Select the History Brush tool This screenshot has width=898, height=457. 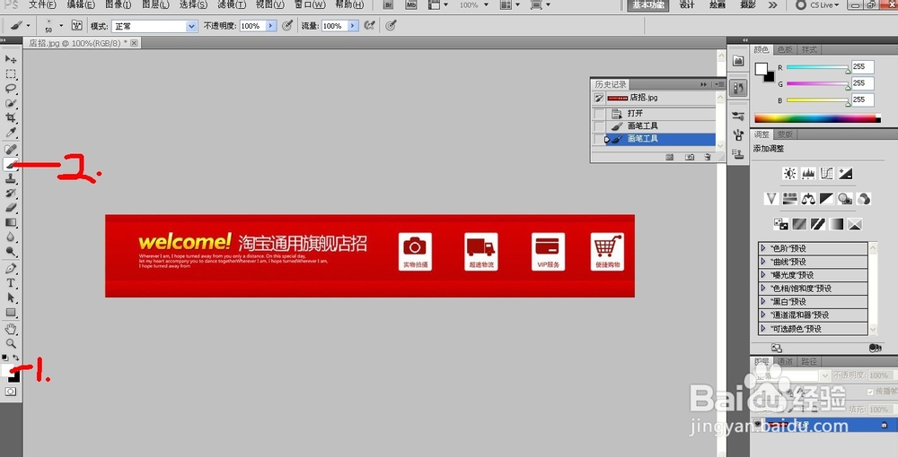(11, 193)
